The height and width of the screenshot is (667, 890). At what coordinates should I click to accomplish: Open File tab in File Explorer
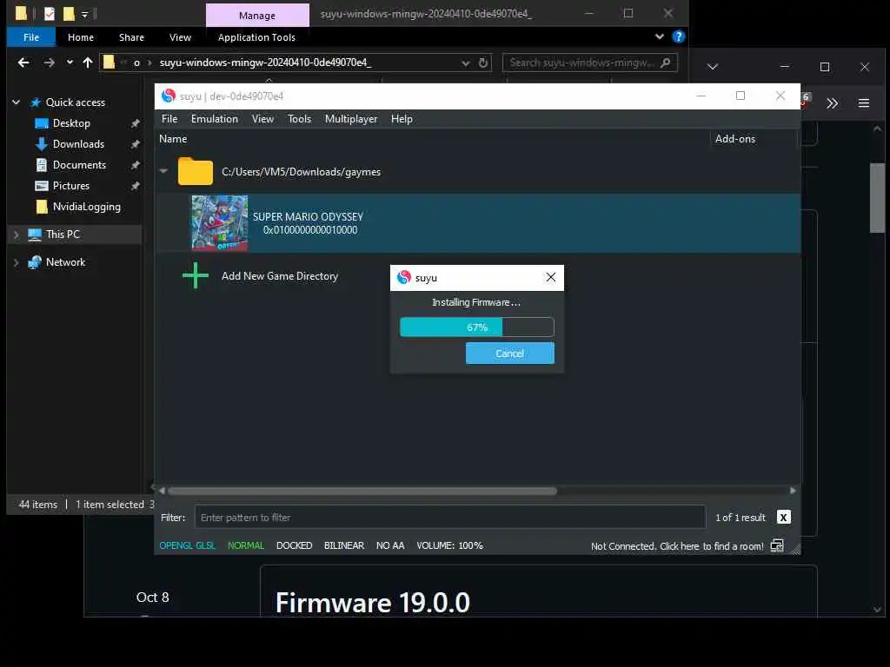(x=31, y=37)
